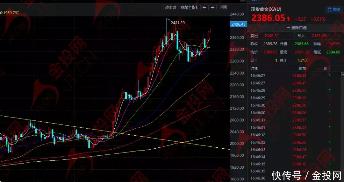Screen dimensions: 344x182
Task: Click the 买入 buy price 2386.05
Action: coord(319,36)
